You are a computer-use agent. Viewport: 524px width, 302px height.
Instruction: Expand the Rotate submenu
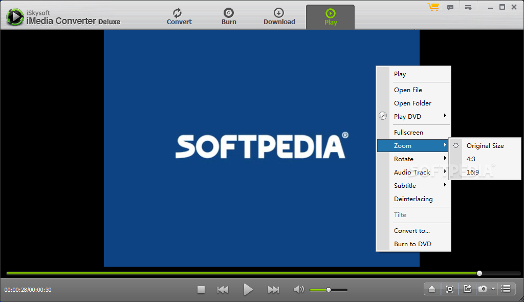tap(413, 159)
